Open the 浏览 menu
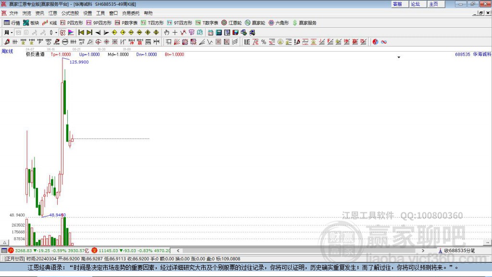 pos(27,13)
